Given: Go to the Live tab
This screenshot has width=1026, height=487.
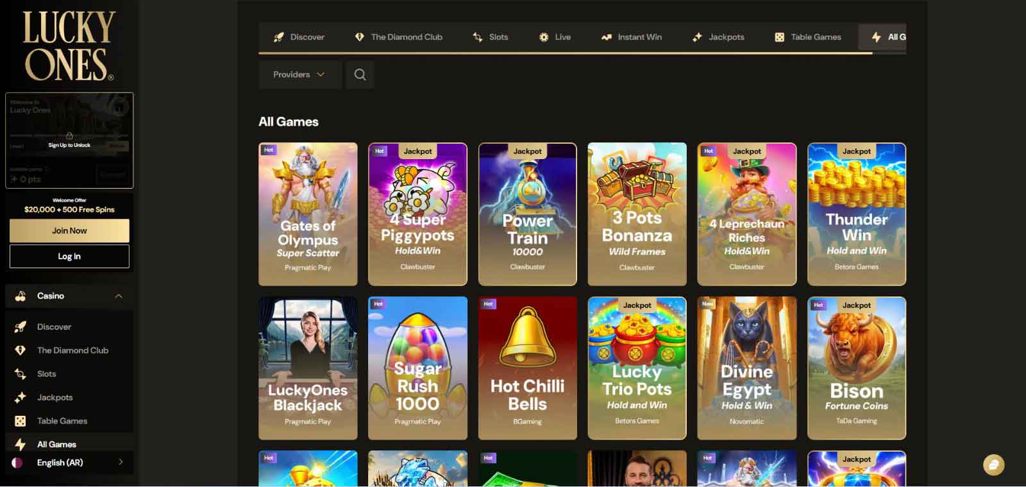Looking at the screenshot, I should [x=555, y=37].
